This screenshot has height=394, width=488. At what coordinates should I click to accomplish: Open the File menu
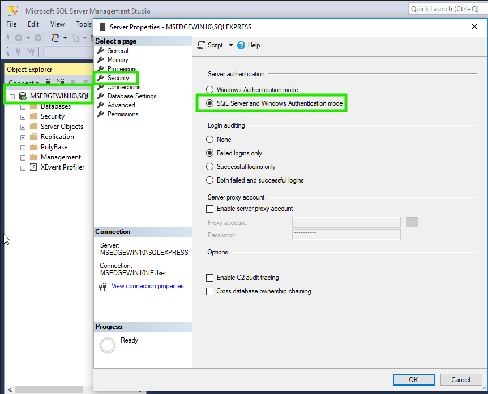[x=11, y=24]
